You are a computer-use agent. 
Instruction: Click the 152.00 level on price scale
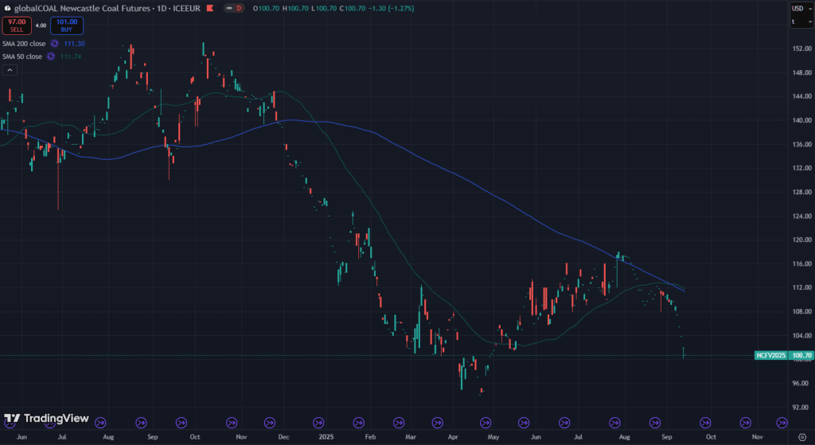pyautogui.click(x=801, y=49)
